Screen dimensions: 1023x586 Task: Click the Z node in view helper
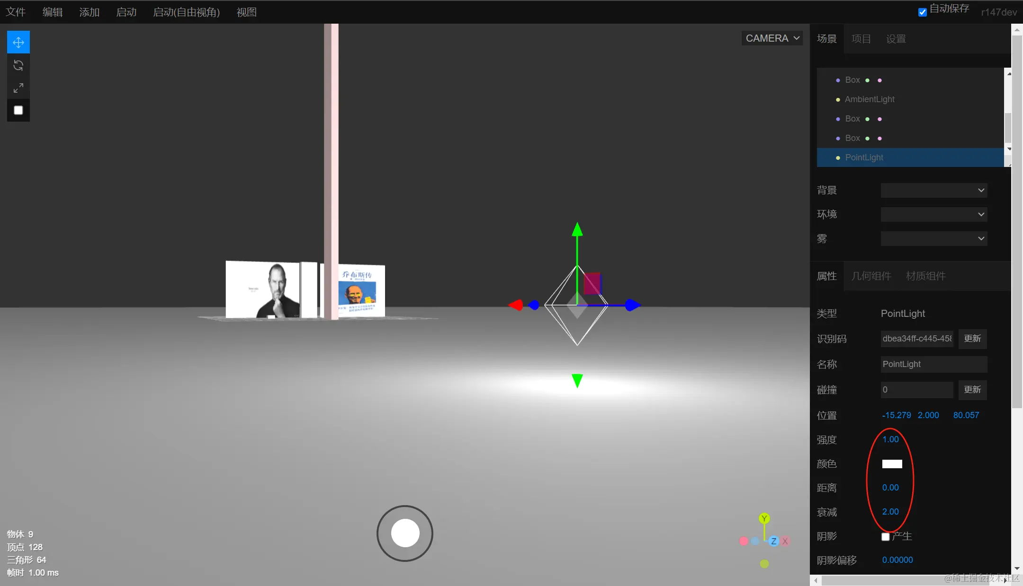tap(773, 541)
